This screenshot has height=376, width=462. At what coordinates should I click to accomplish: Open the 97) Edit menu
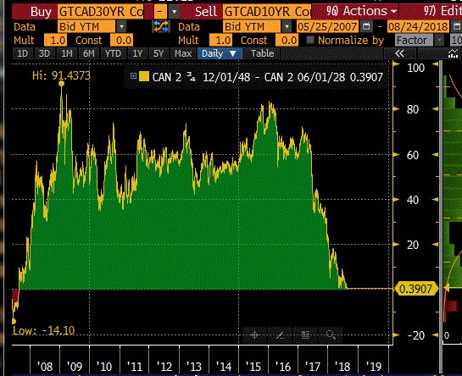[443, 11]
